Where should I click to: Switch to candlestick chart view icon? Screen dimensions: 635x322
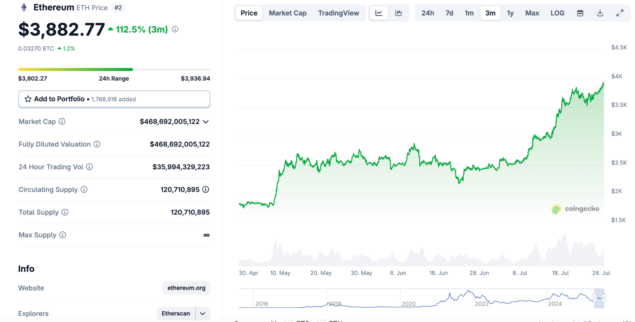point(398,13)
